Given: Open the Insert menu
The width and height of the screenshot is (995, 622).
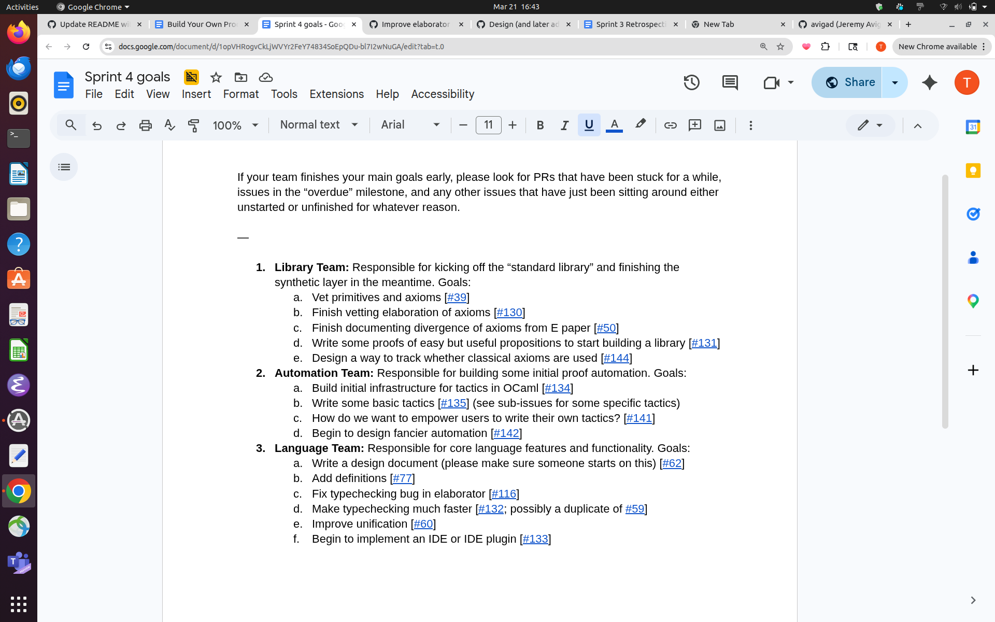Looking at the screenshot, I should 196,94.
